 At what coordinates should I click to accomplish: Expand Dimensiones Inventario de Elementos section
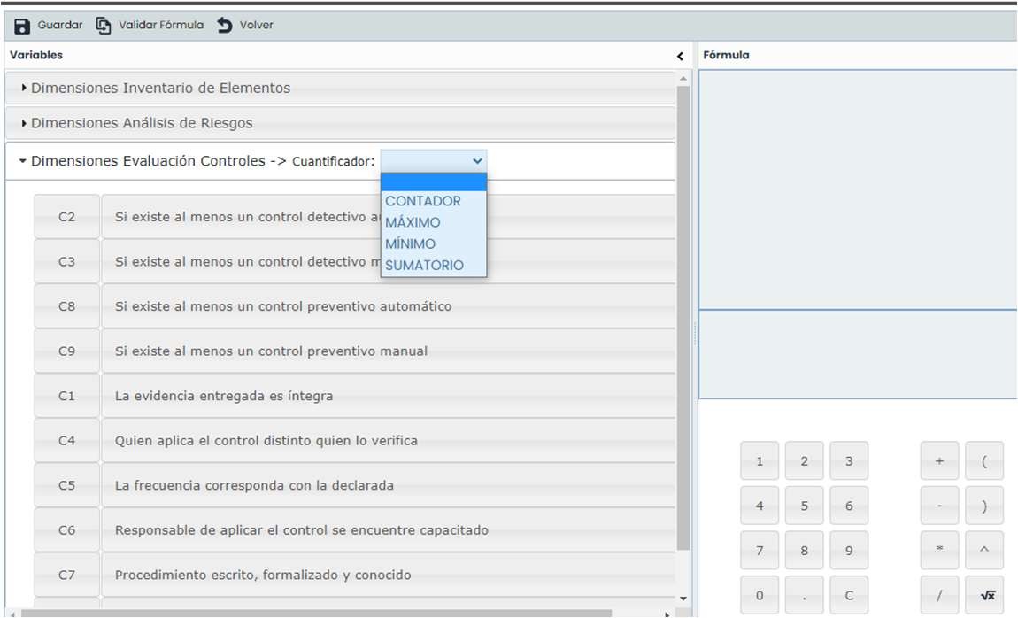[160, 88]
